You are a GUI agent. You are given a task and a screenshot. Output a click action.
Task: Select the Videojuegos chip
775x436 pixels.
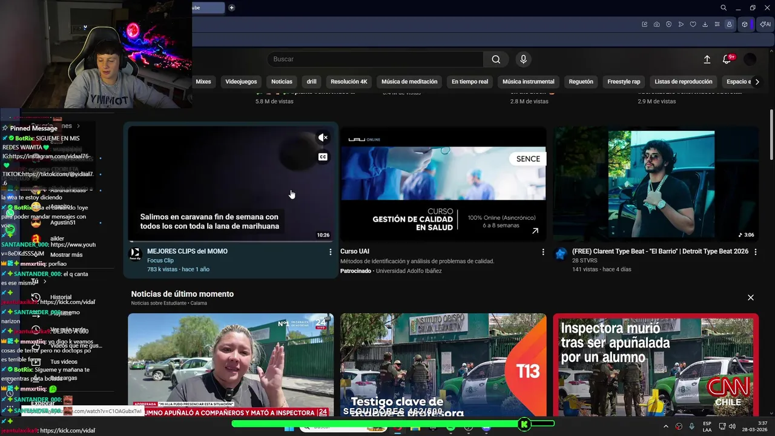click(241, 82)
